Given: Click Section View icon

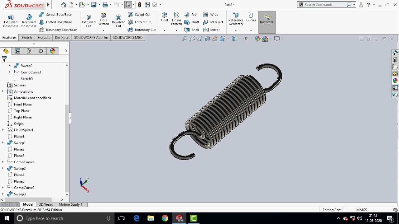Looking at the screenshot, I should pyautogui.click(x=207, y=39).
